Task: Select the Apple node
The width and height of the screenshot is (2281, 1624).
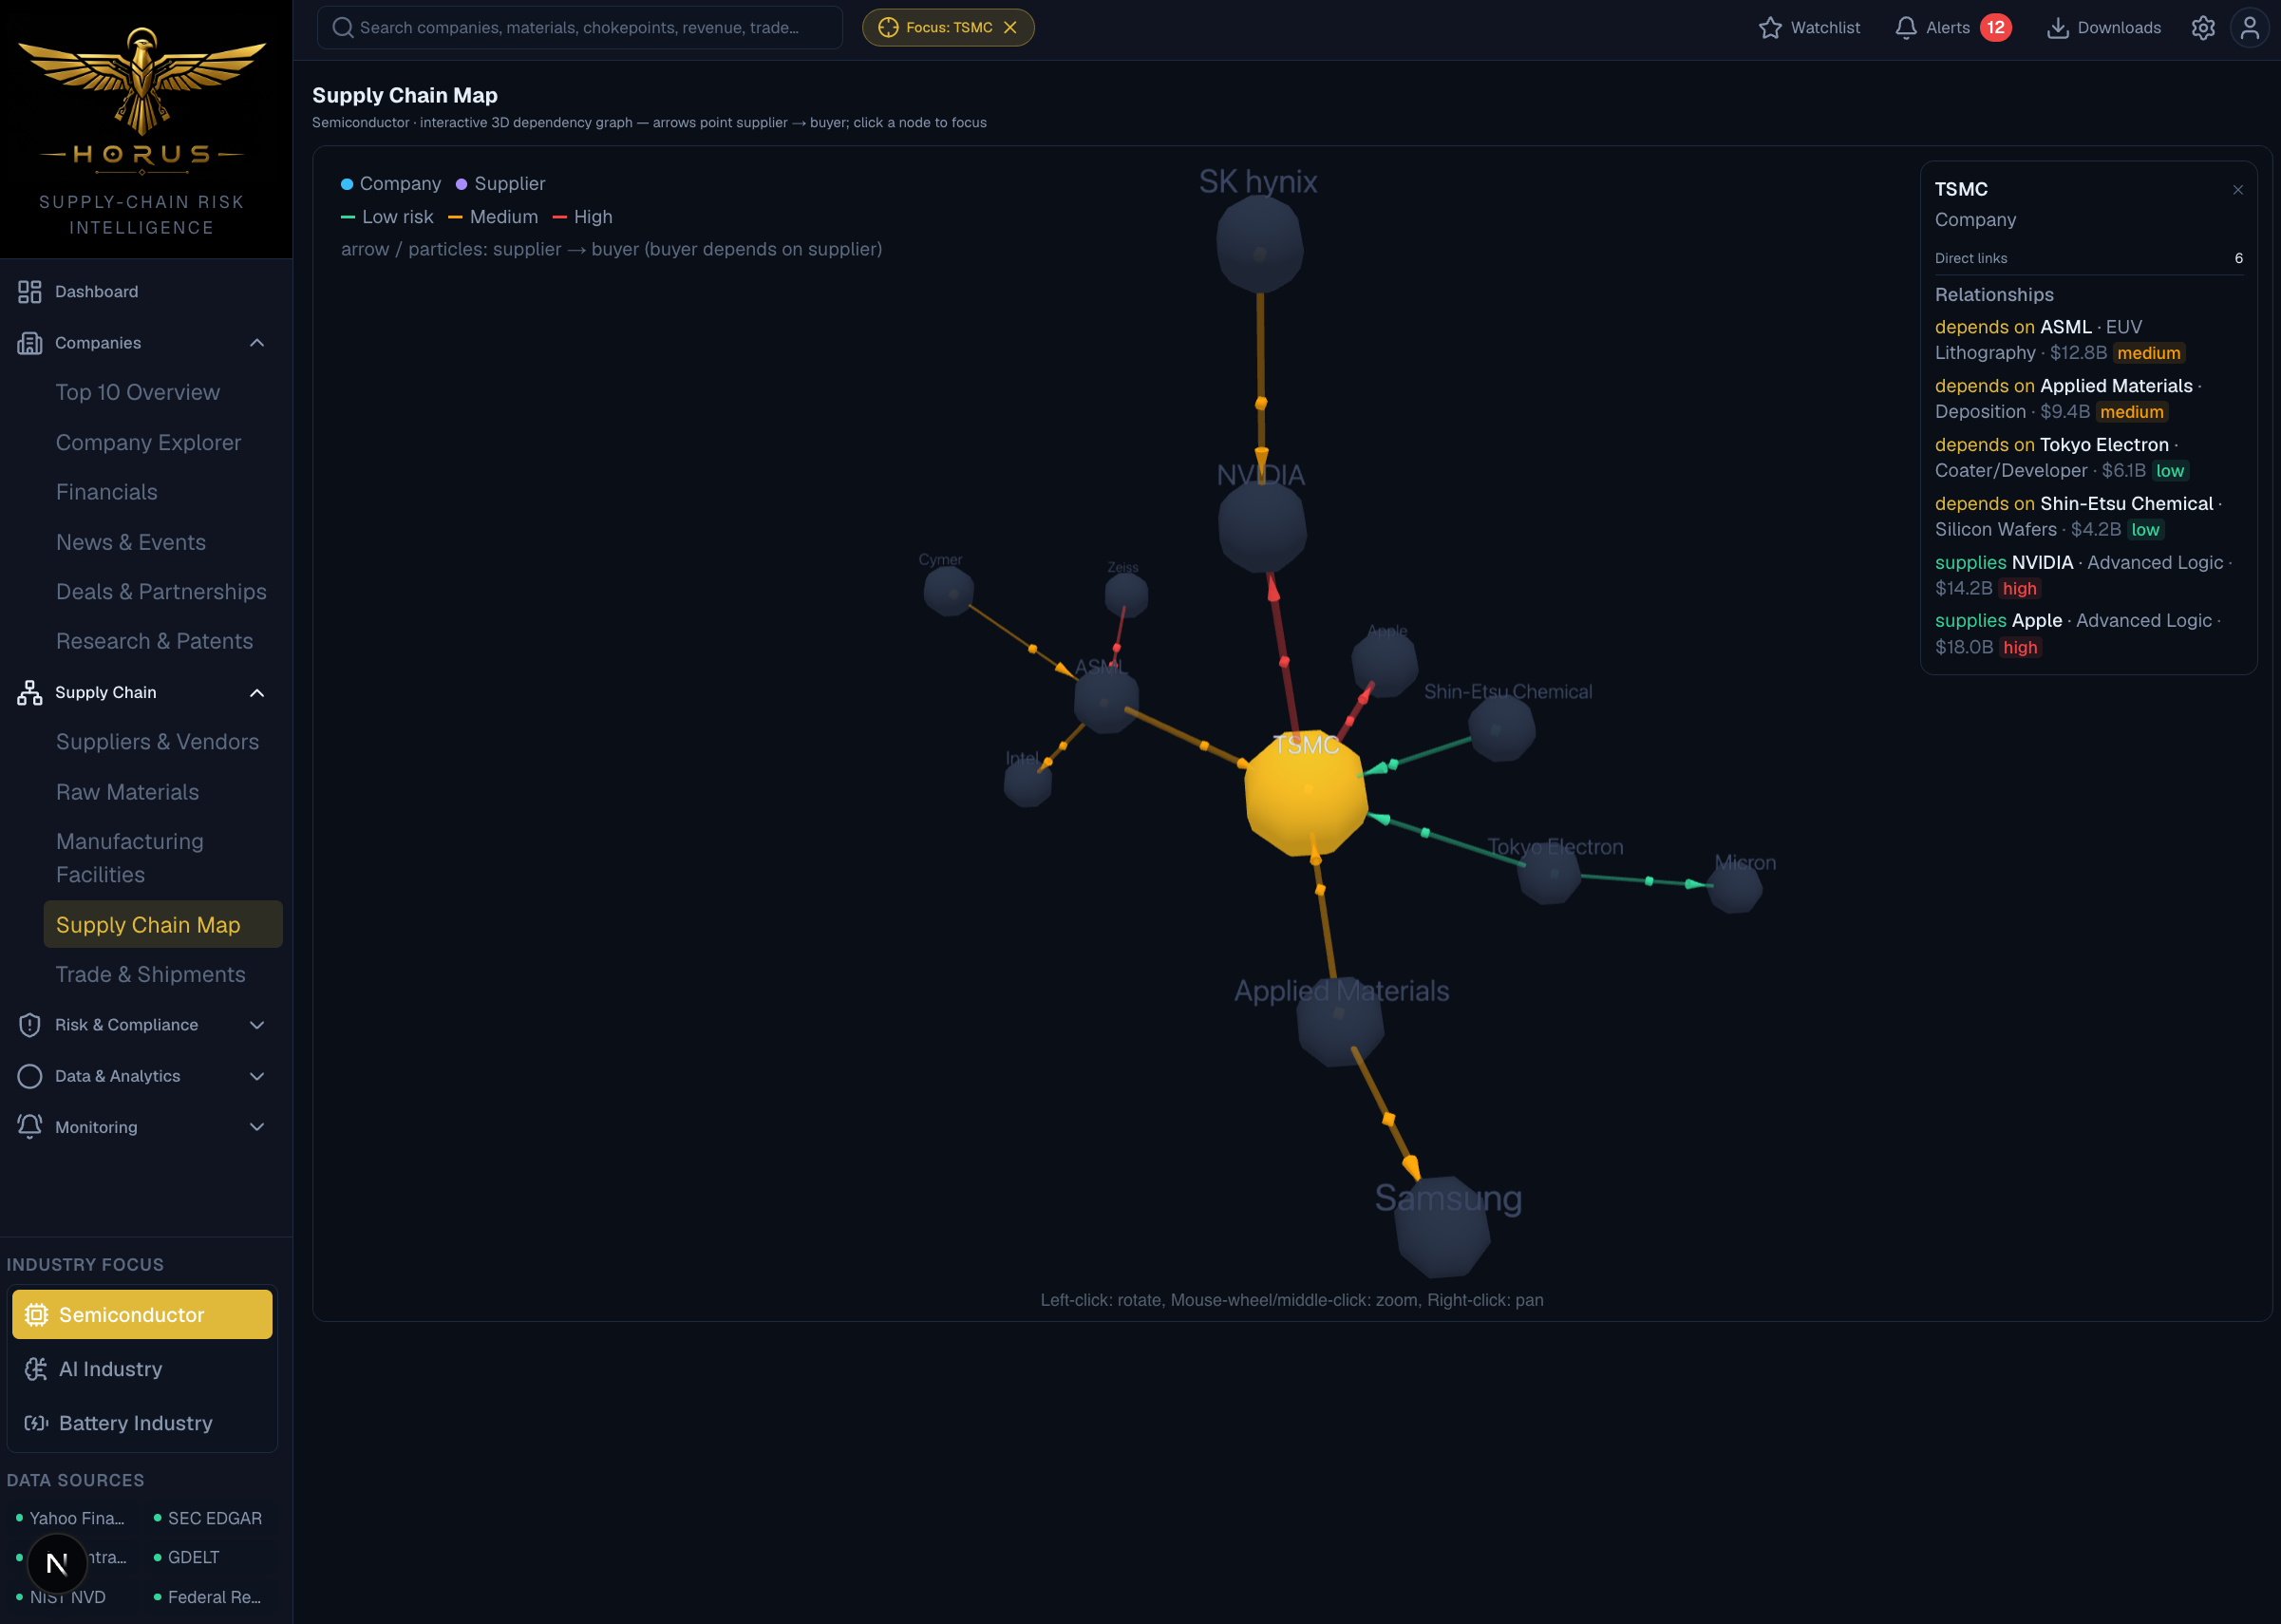Action: 1384,662
